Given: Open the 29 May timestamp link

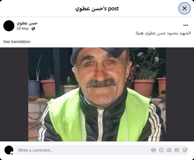Looking at the screenshot, I should tap(22, 29).
